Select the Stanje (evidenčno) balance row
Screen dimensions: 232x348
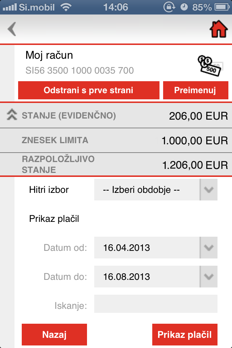(x=116, y=115)
